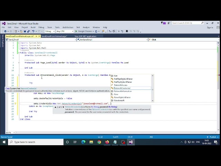Open Firefox from taskbar
Image resolution: width=221 pixels, height=166 pixels.
107,142
